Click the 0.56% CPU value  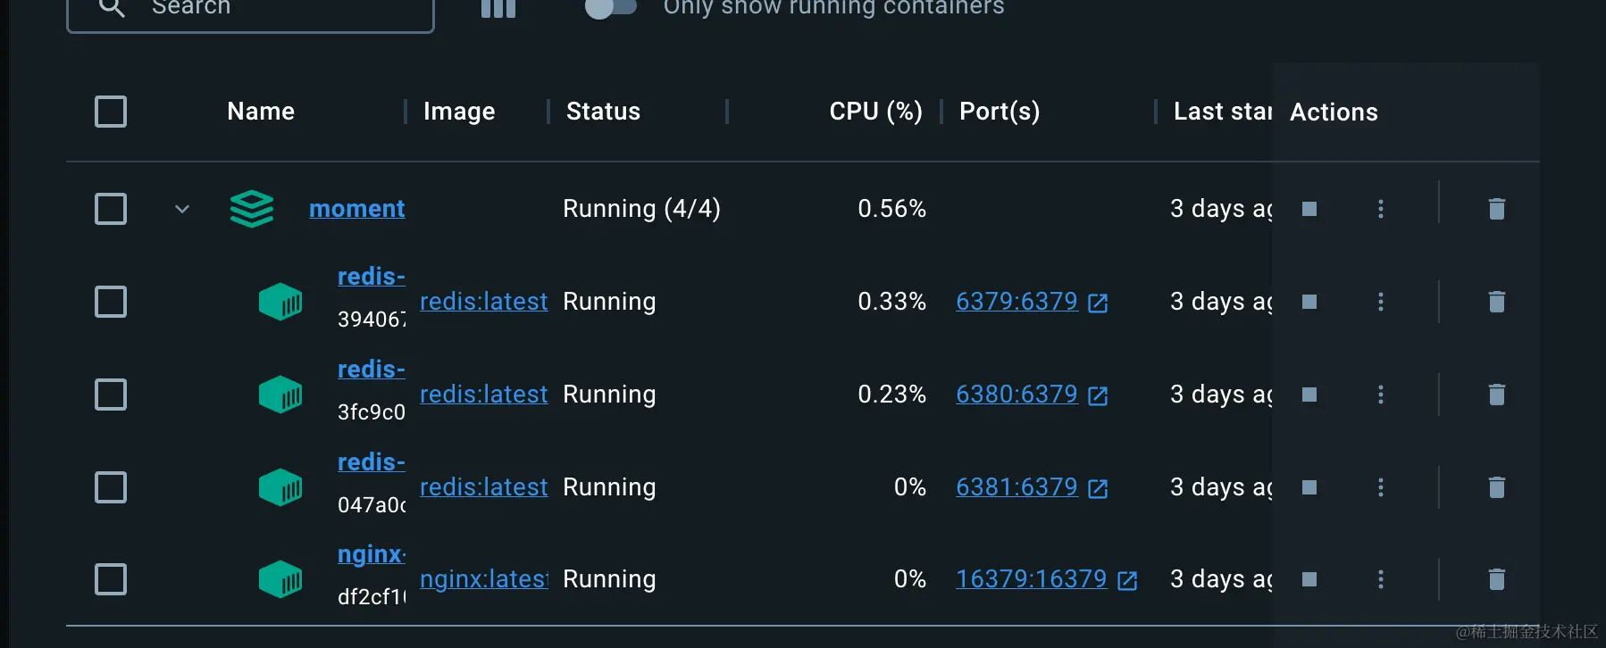tap(892, 209)
